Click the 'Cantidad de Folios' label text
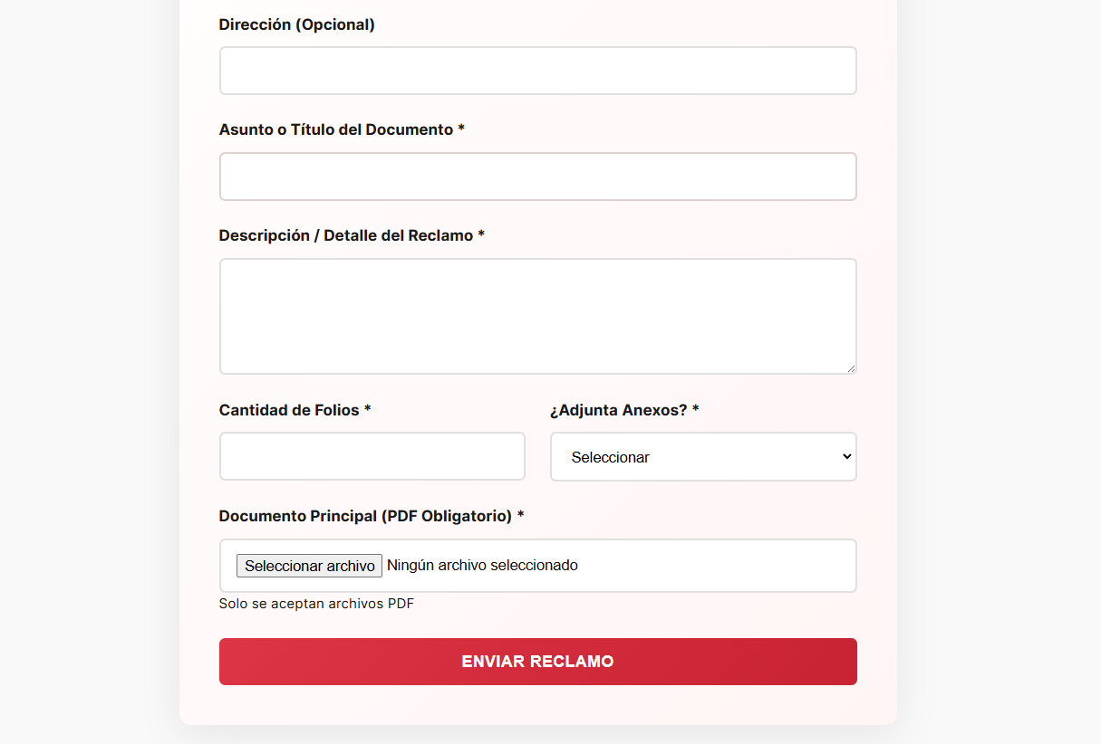The height and width of the screenshot is (744, 1101). (289, 410)
